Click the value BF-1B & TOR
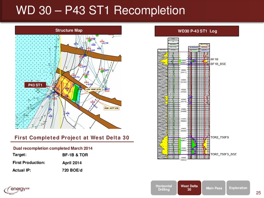This screenshot has width=264, height=198. tap(75, 155)
